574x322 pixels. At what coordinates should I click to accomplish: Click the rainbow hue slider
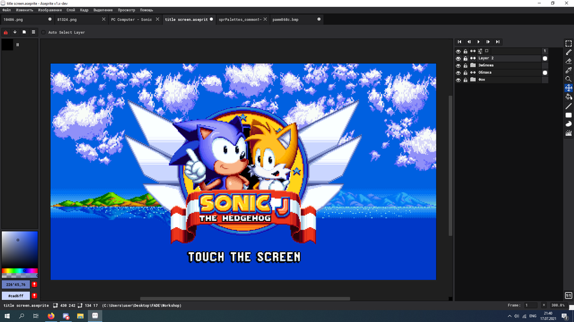[20, 271]
